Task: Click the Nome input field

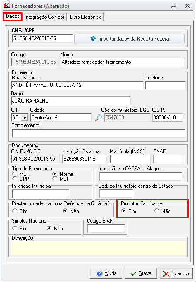Action: [122, 62]
